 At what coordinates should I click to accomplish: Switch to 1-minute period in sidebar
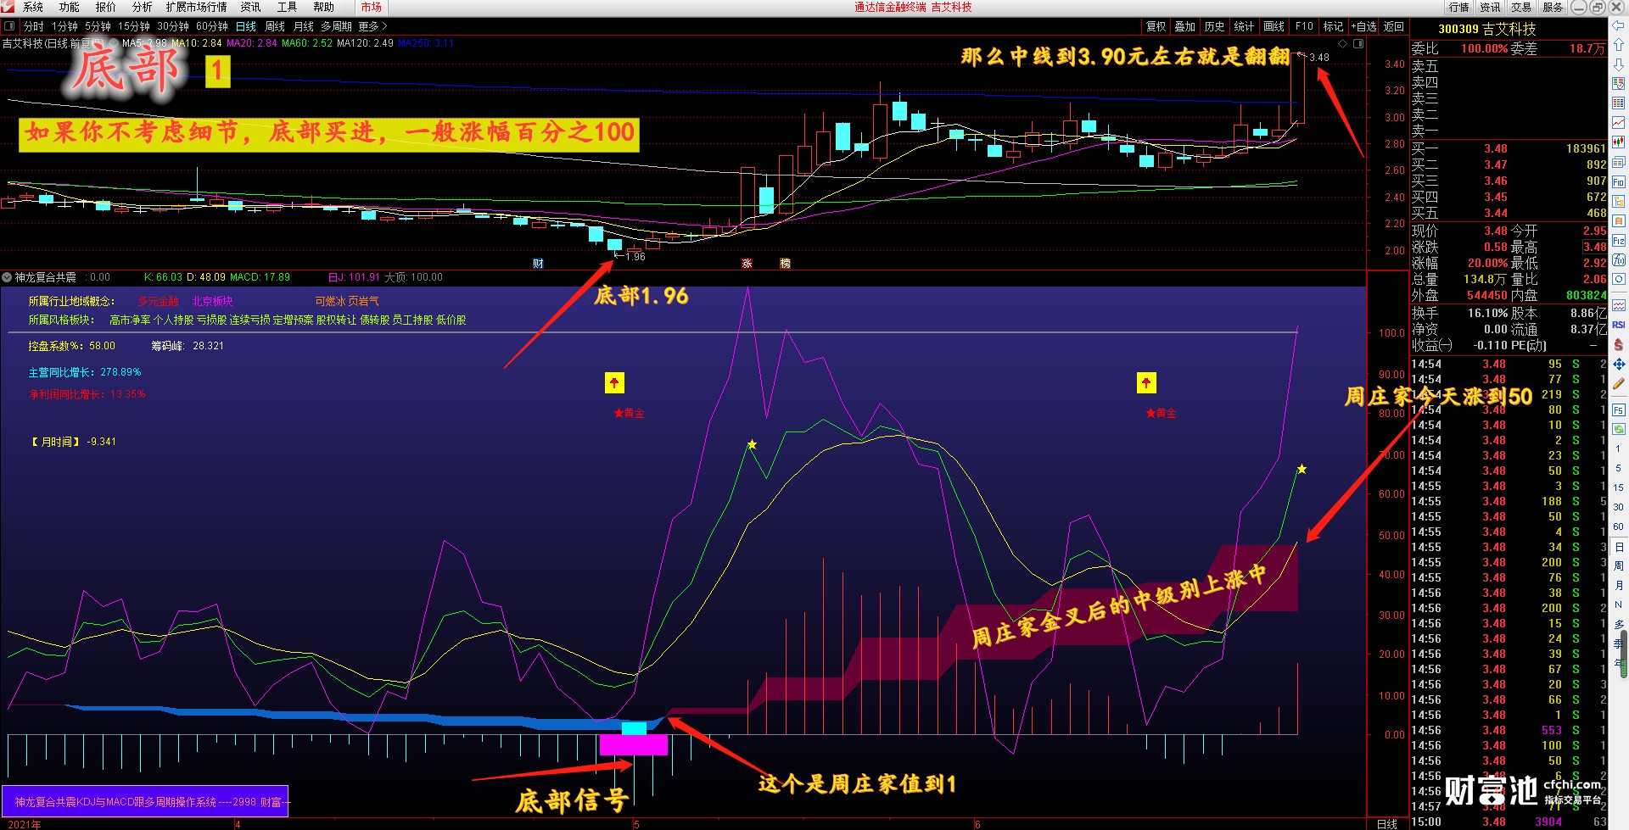click(x=1618, y=448)
